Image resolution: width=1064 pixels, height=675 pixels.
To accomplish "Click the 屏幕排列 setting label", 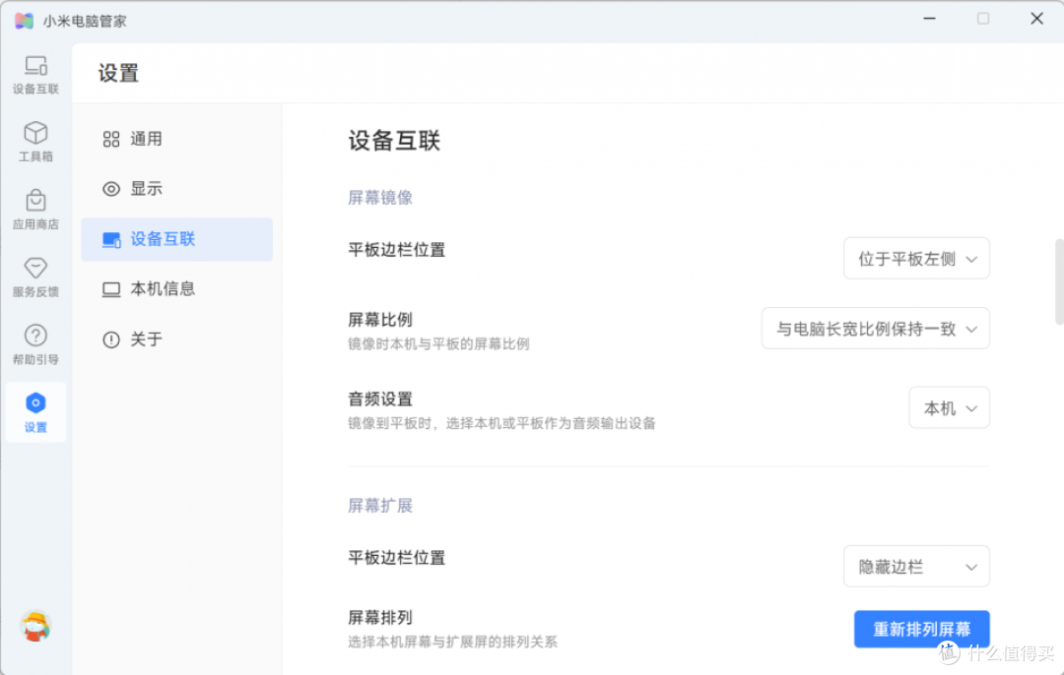I will tap(380, 617).
